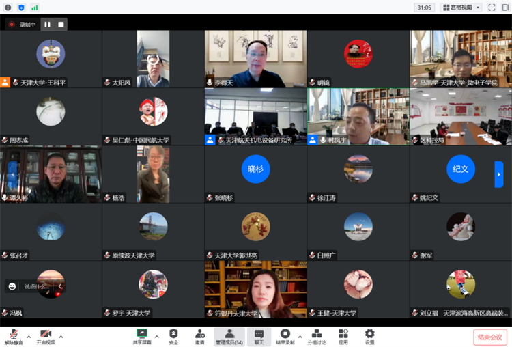Open the Security (安全) shield icon

pos(173,335)
